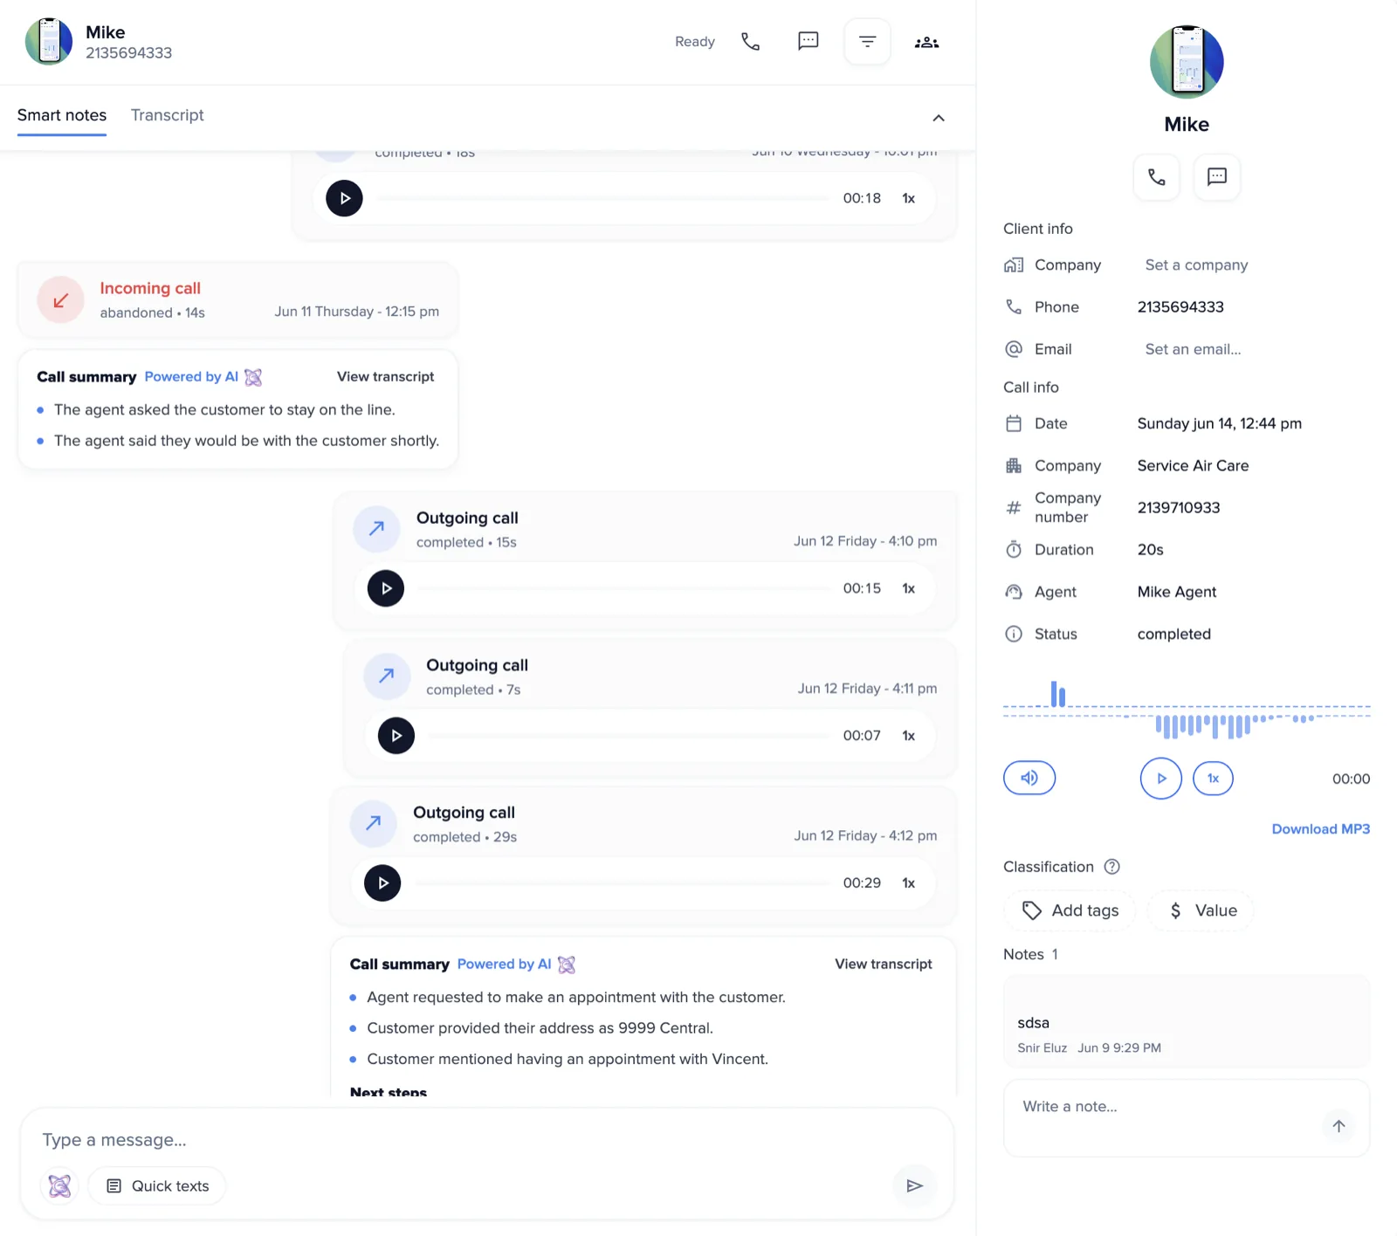Toggle the volume speaker button
The image size is (1397, 1236).
click(x=1029, y=778)
